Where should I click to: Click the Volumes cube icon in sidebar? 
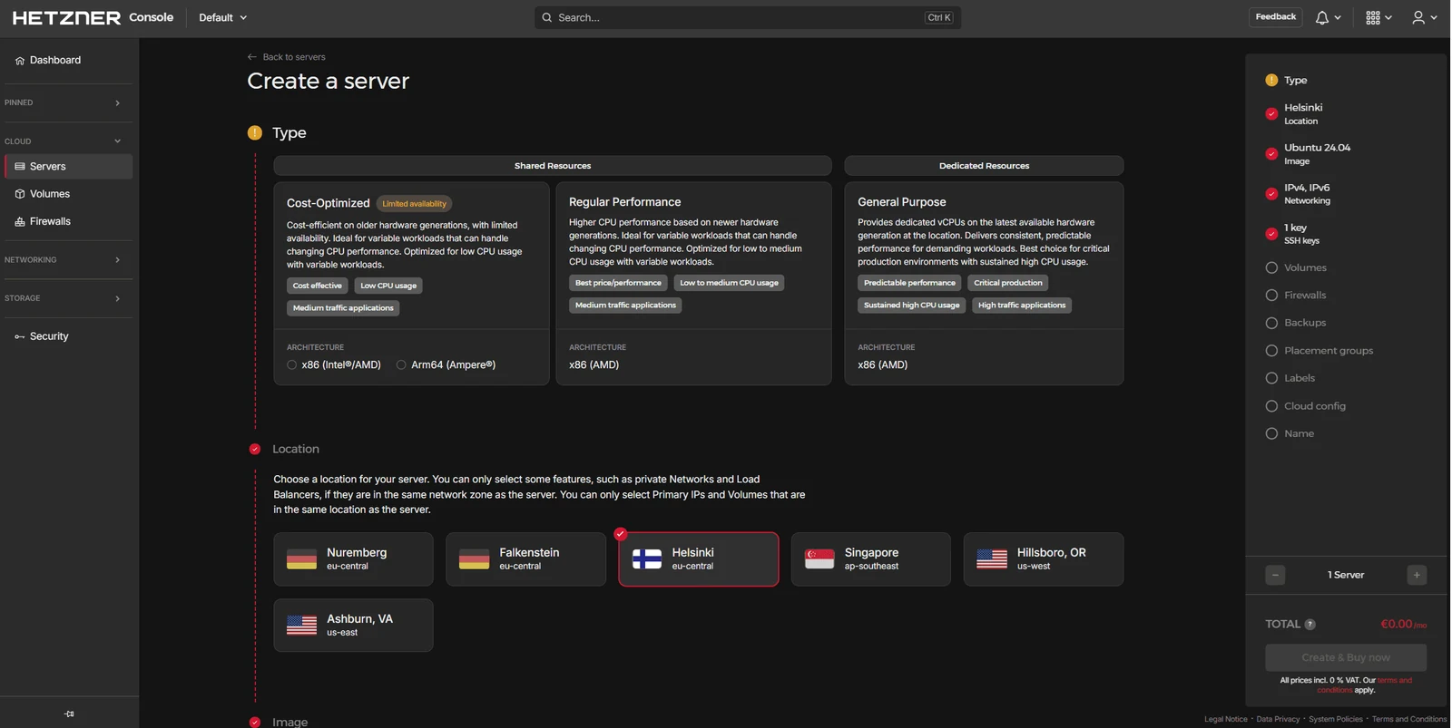pyautogui.click(x=20, y=194)
